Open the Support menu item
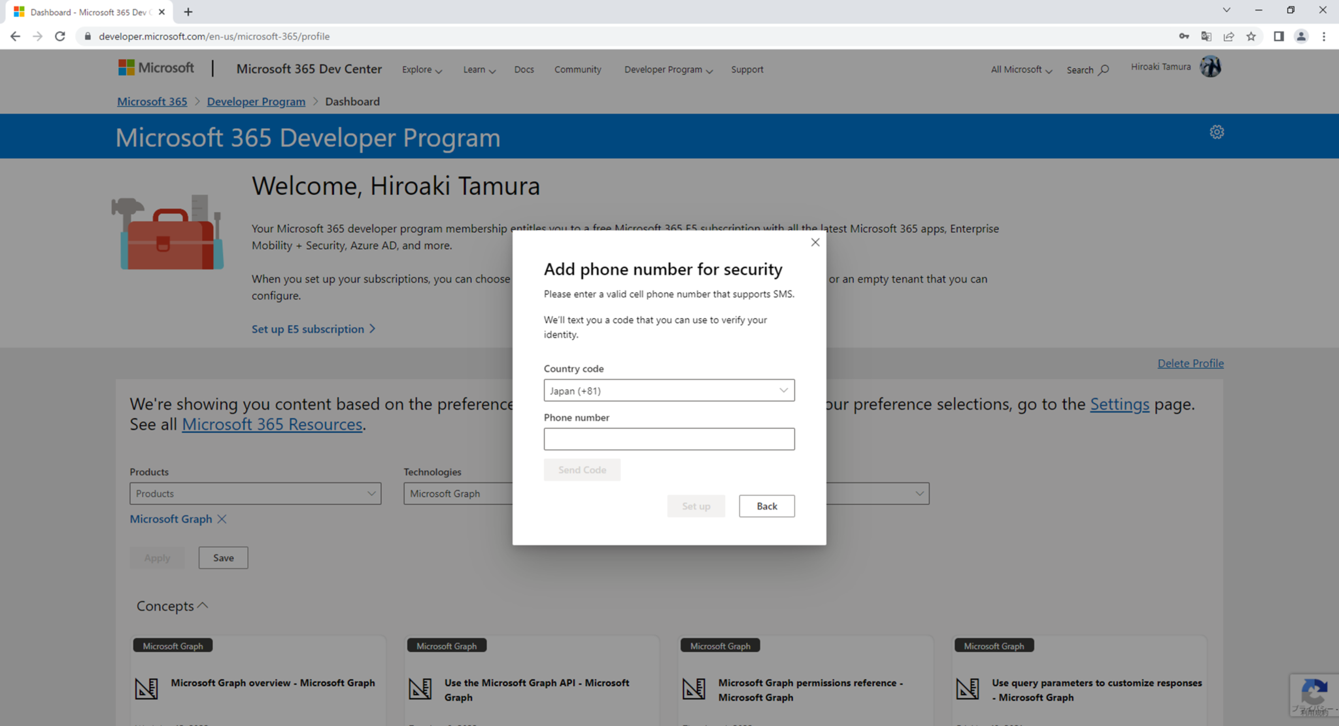This screenshot has height=726, width=1339. point(747,70)
